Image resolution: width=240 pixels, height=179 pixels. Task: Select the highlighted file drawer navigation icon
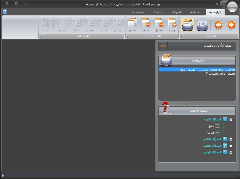click(x=187, y=25)
